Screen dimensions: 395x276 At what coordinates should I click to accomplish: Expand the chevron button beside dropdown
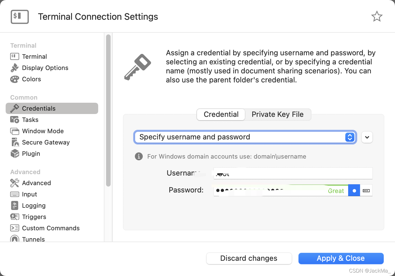click(x=367, y=137)
